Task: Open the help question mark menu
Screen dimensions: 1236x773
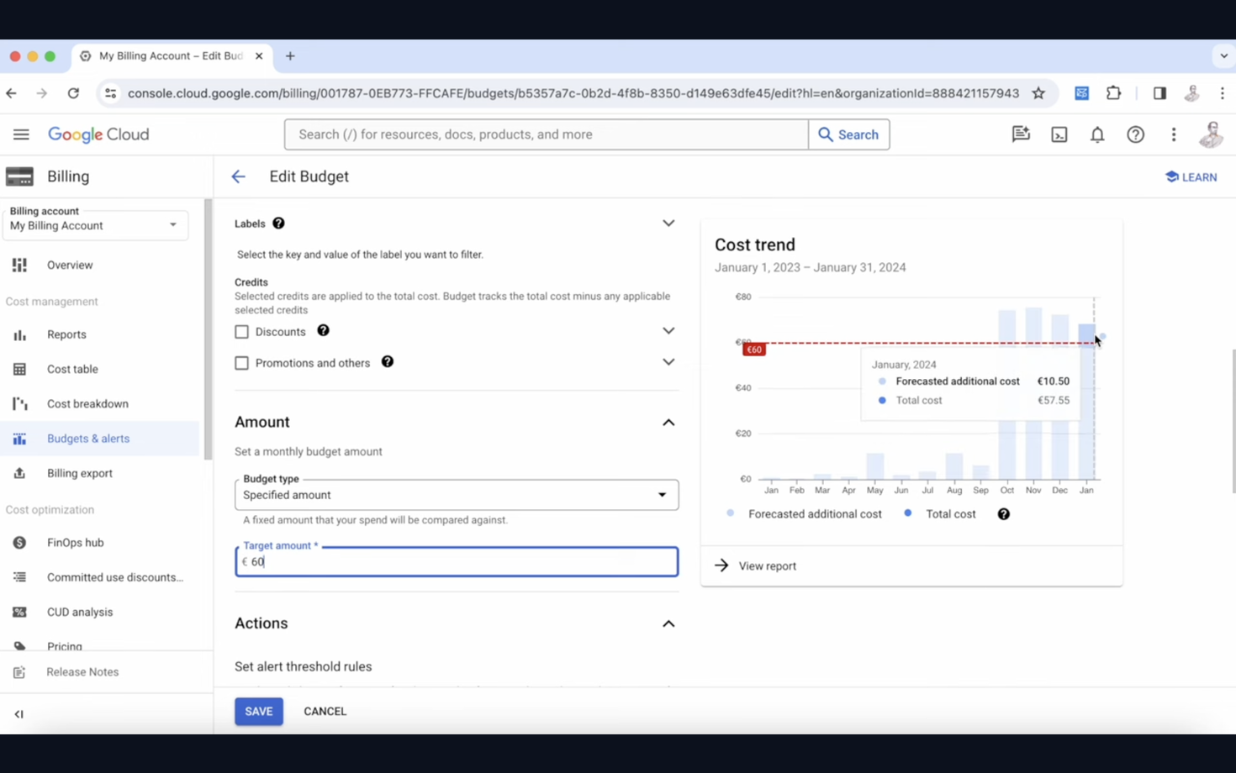Action: 1135,134
